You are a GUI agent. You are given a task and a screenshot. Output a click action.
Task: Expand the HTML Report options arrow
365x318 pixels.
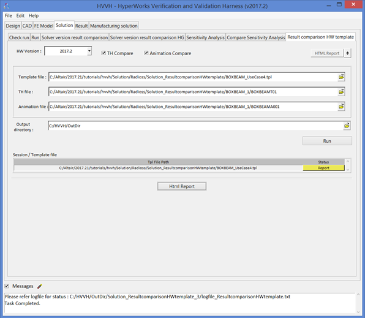point(347,53)
